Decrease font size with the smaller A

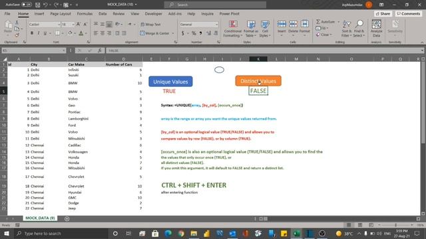(x=85, y=25)
